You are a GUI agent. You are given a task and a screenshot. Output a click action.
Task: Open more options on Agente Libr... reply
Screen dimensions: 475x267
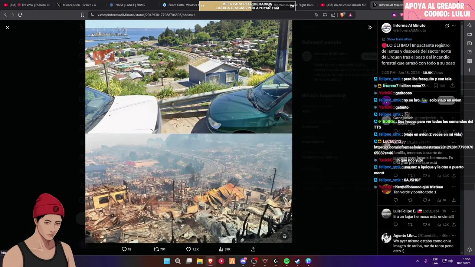click(x=454, y=235)
